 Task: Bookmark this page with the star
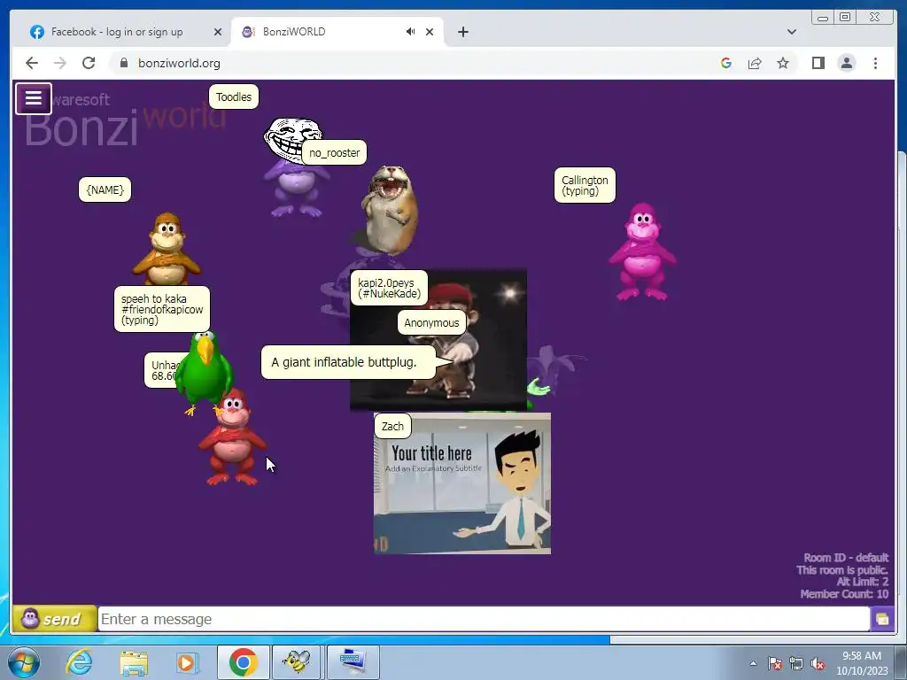783,63
